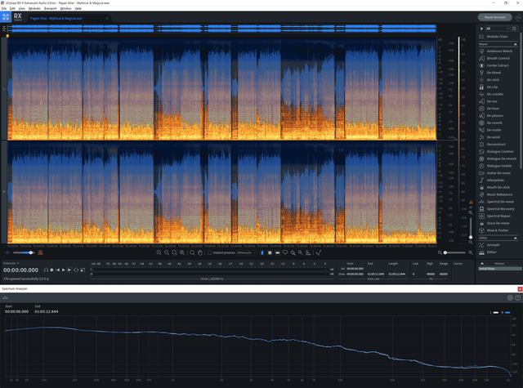Open the Music Rebalance module
Screen dimensions: 523x388
(x=498, y=194)
